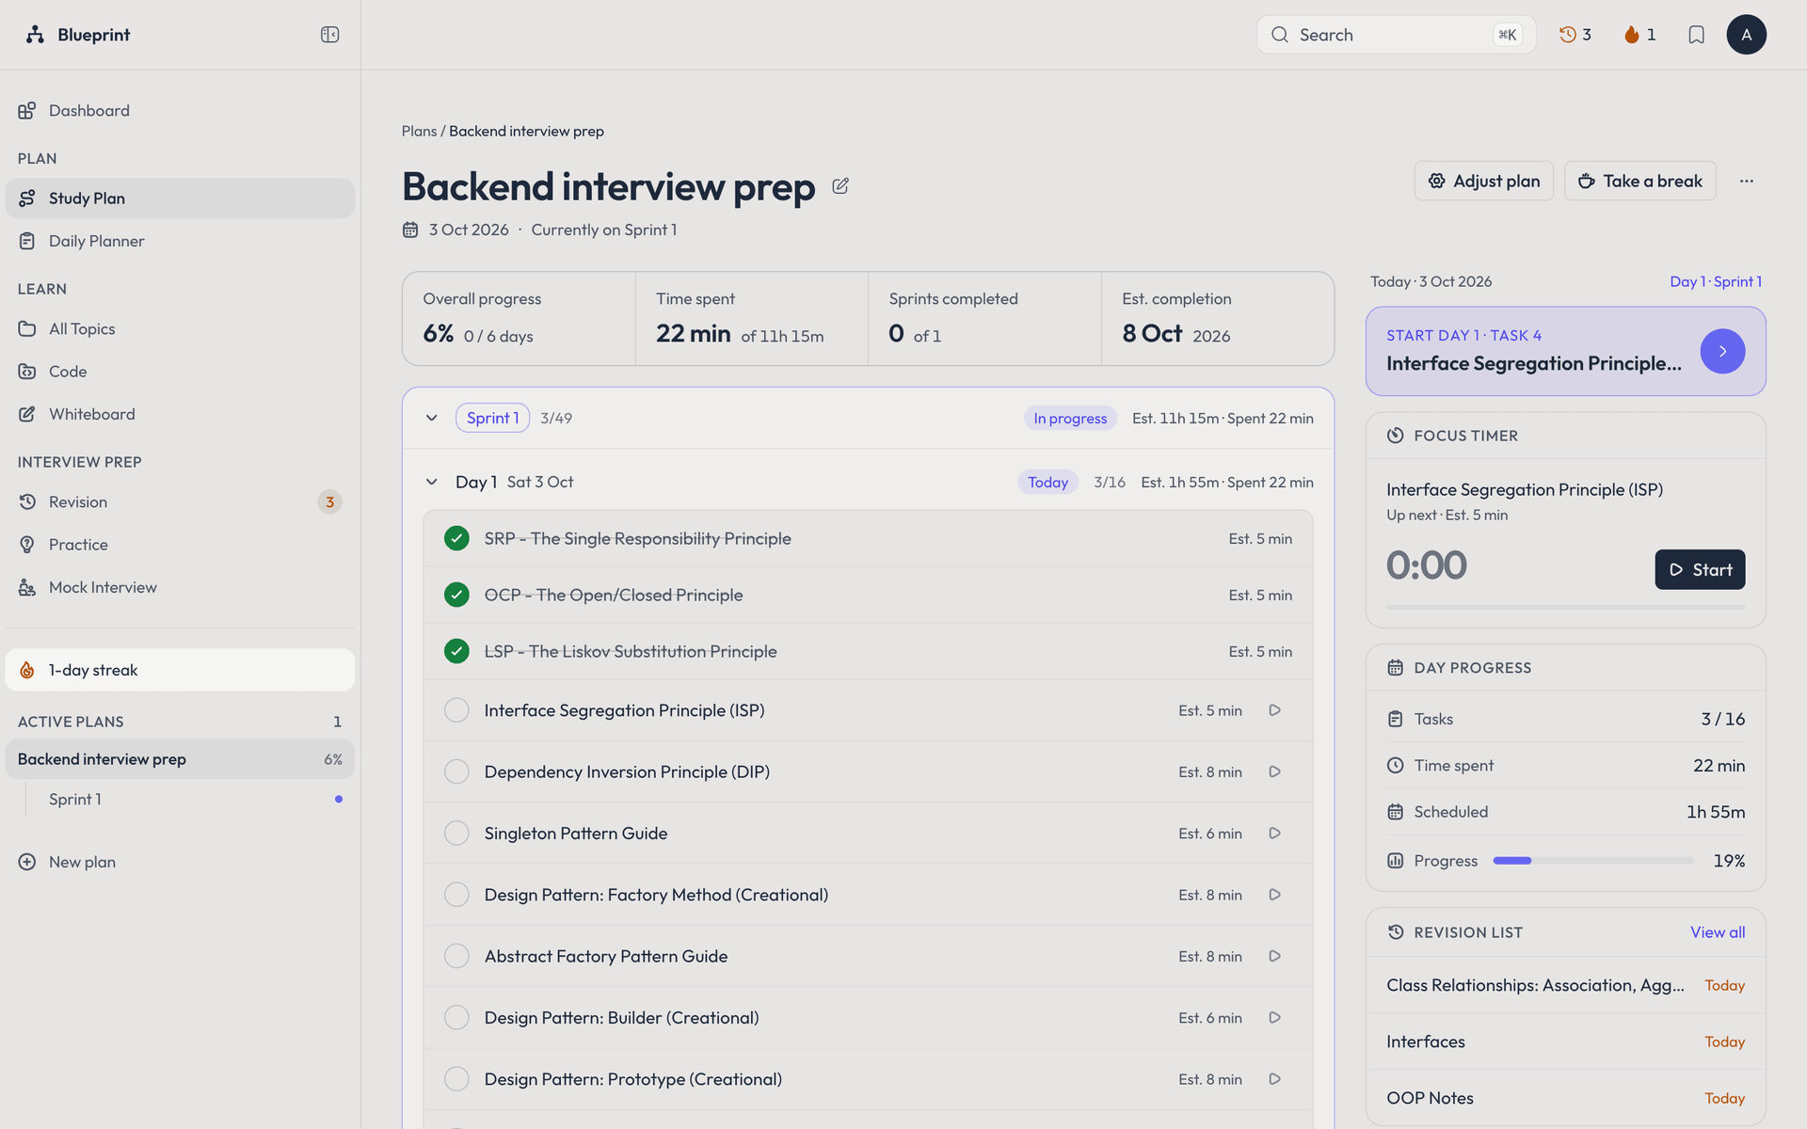
Task: Open OOP Notes in revision list
Action: click(x=1565, y=1098)
